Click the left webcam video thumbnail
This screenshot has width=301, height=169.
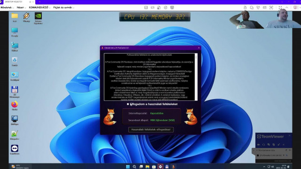tap(246, 19)
